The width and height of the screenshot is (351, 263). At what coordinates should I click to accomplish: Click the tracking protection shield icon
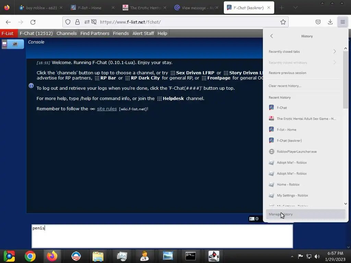(68, 22)
